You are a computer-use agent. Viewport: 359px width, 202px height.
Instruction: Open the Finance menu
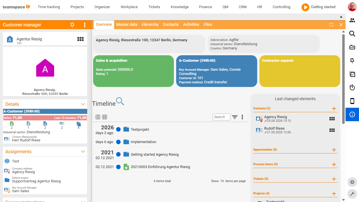pyautogui.click(x=206, y=7)
